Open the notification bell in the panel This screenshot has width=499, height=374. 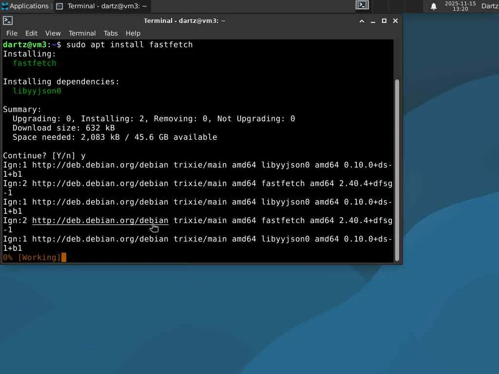[x=433, y=6]
